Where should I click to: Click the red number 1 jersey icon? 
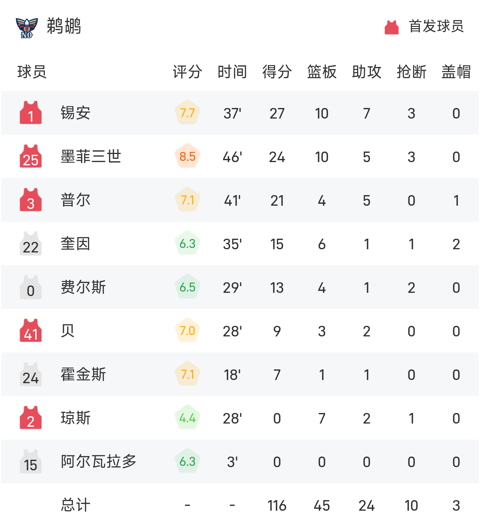pyautogui.click(x=31, y=113)
